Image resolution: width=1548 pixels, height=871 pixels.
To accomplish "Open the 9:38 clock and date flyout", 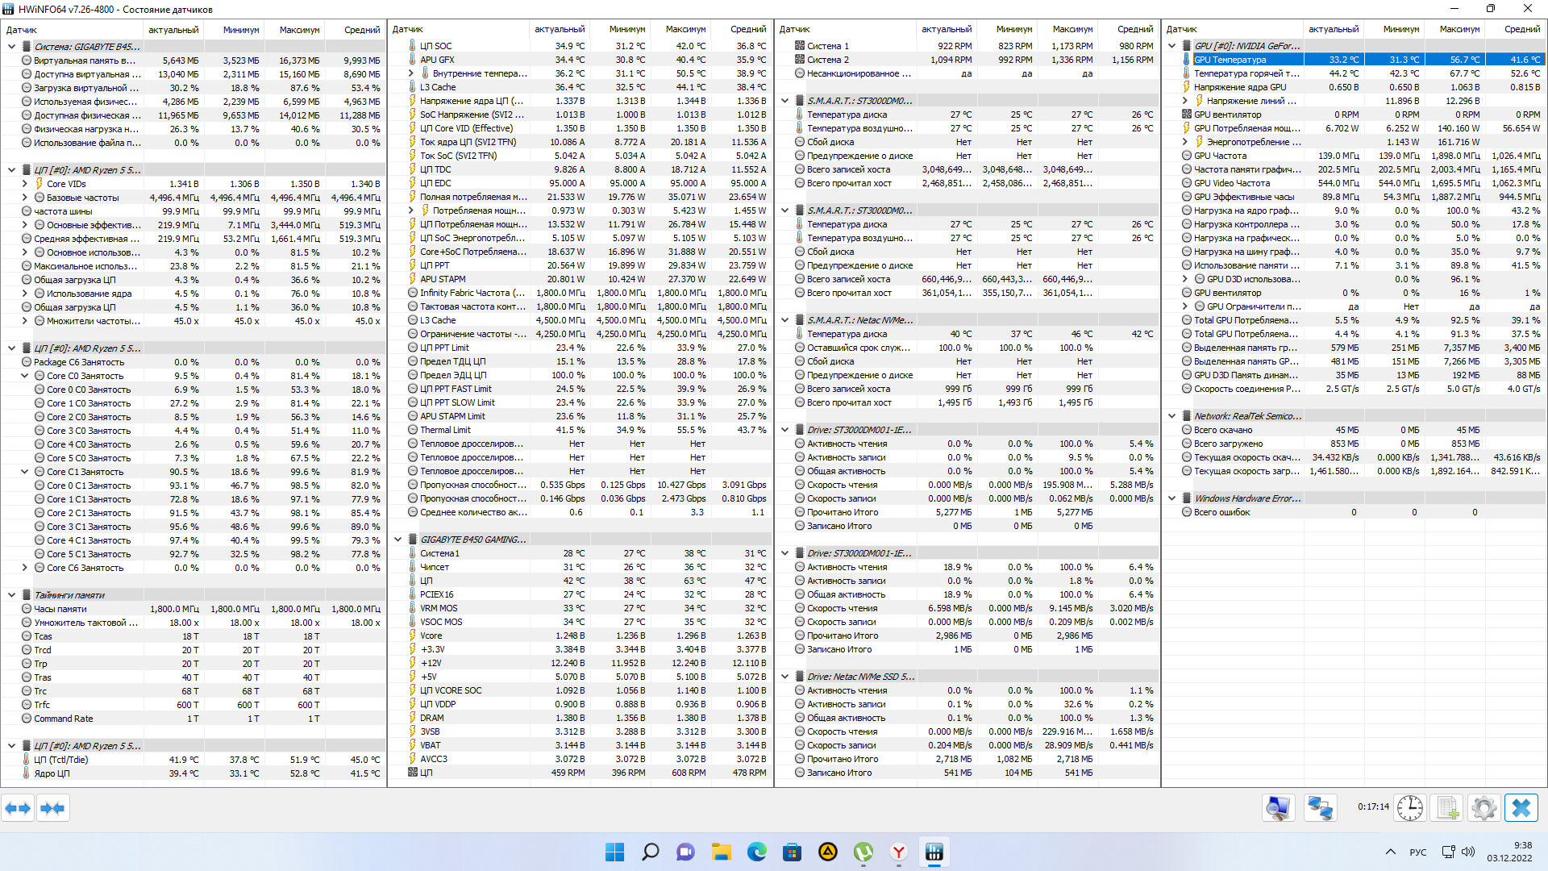I will (1509, 852).
